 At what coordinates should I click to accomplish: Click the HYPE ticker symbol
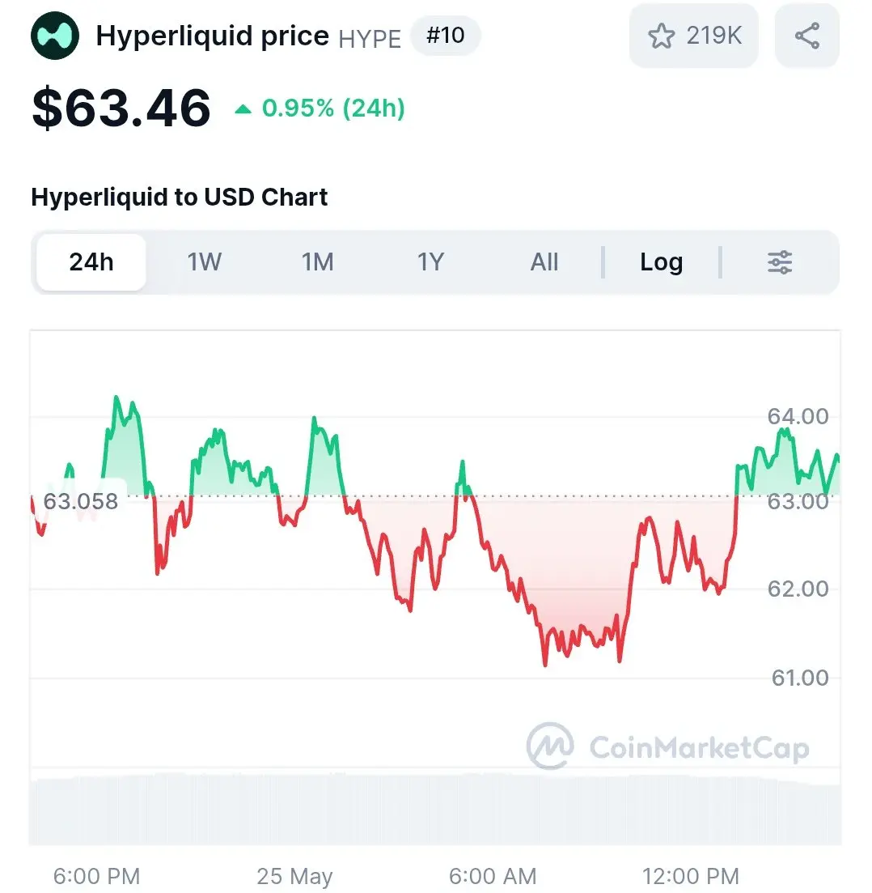point(370,39)
